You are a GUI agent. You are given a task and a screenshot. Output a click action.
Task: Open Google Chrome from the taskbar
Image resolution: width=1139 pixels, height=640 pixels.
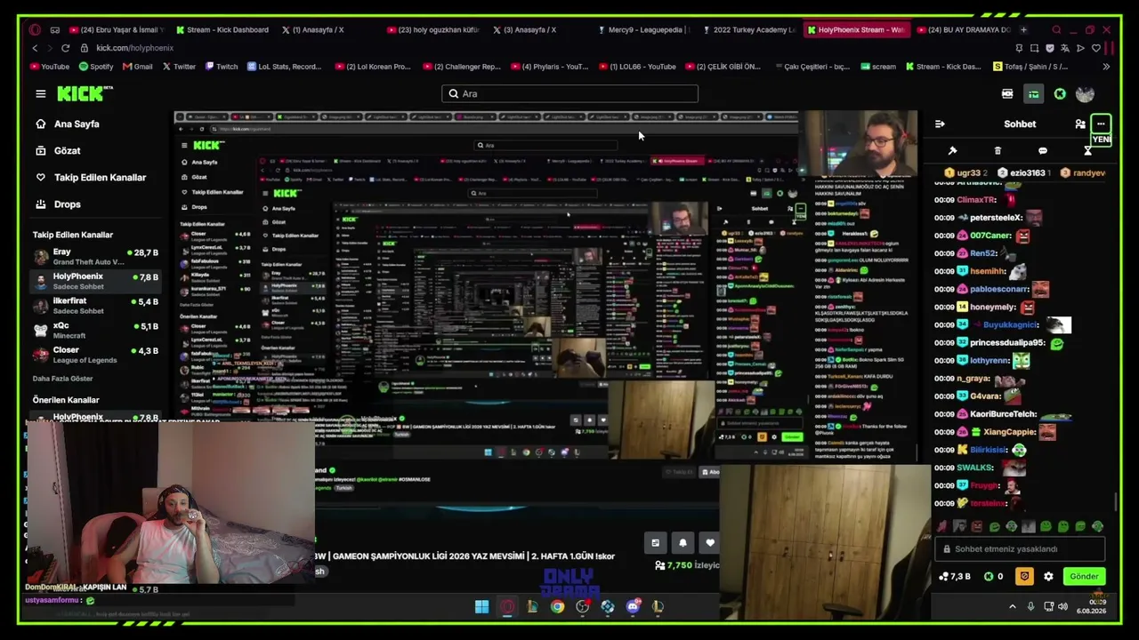tap(557, 607)
